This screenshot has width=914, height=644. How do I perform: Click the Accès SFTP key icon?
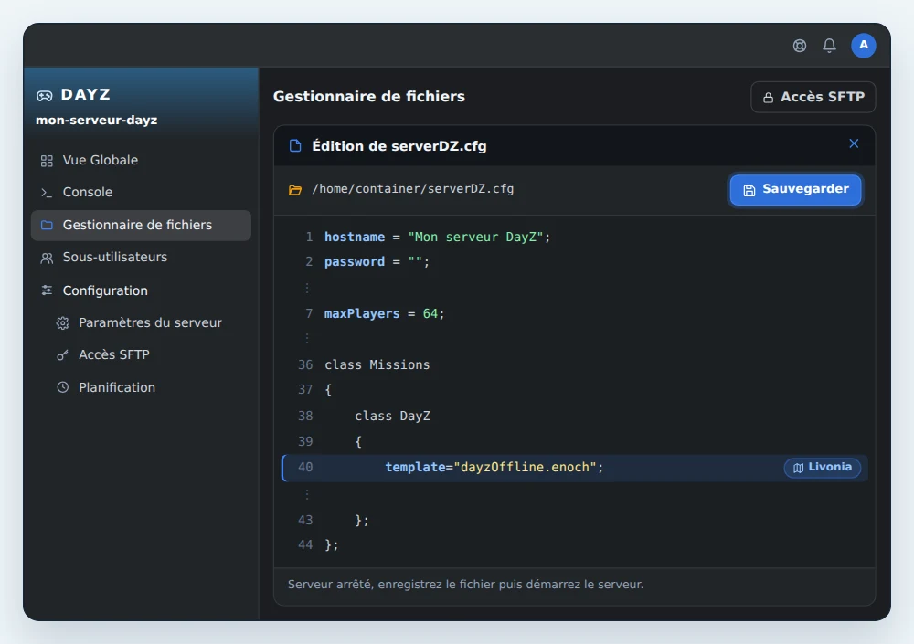[62, 355]
